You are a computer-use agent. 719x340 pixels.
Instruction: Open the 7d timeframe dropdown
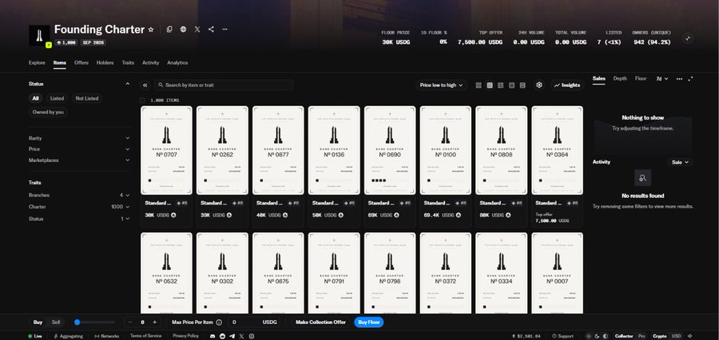(x=661, y=79)
